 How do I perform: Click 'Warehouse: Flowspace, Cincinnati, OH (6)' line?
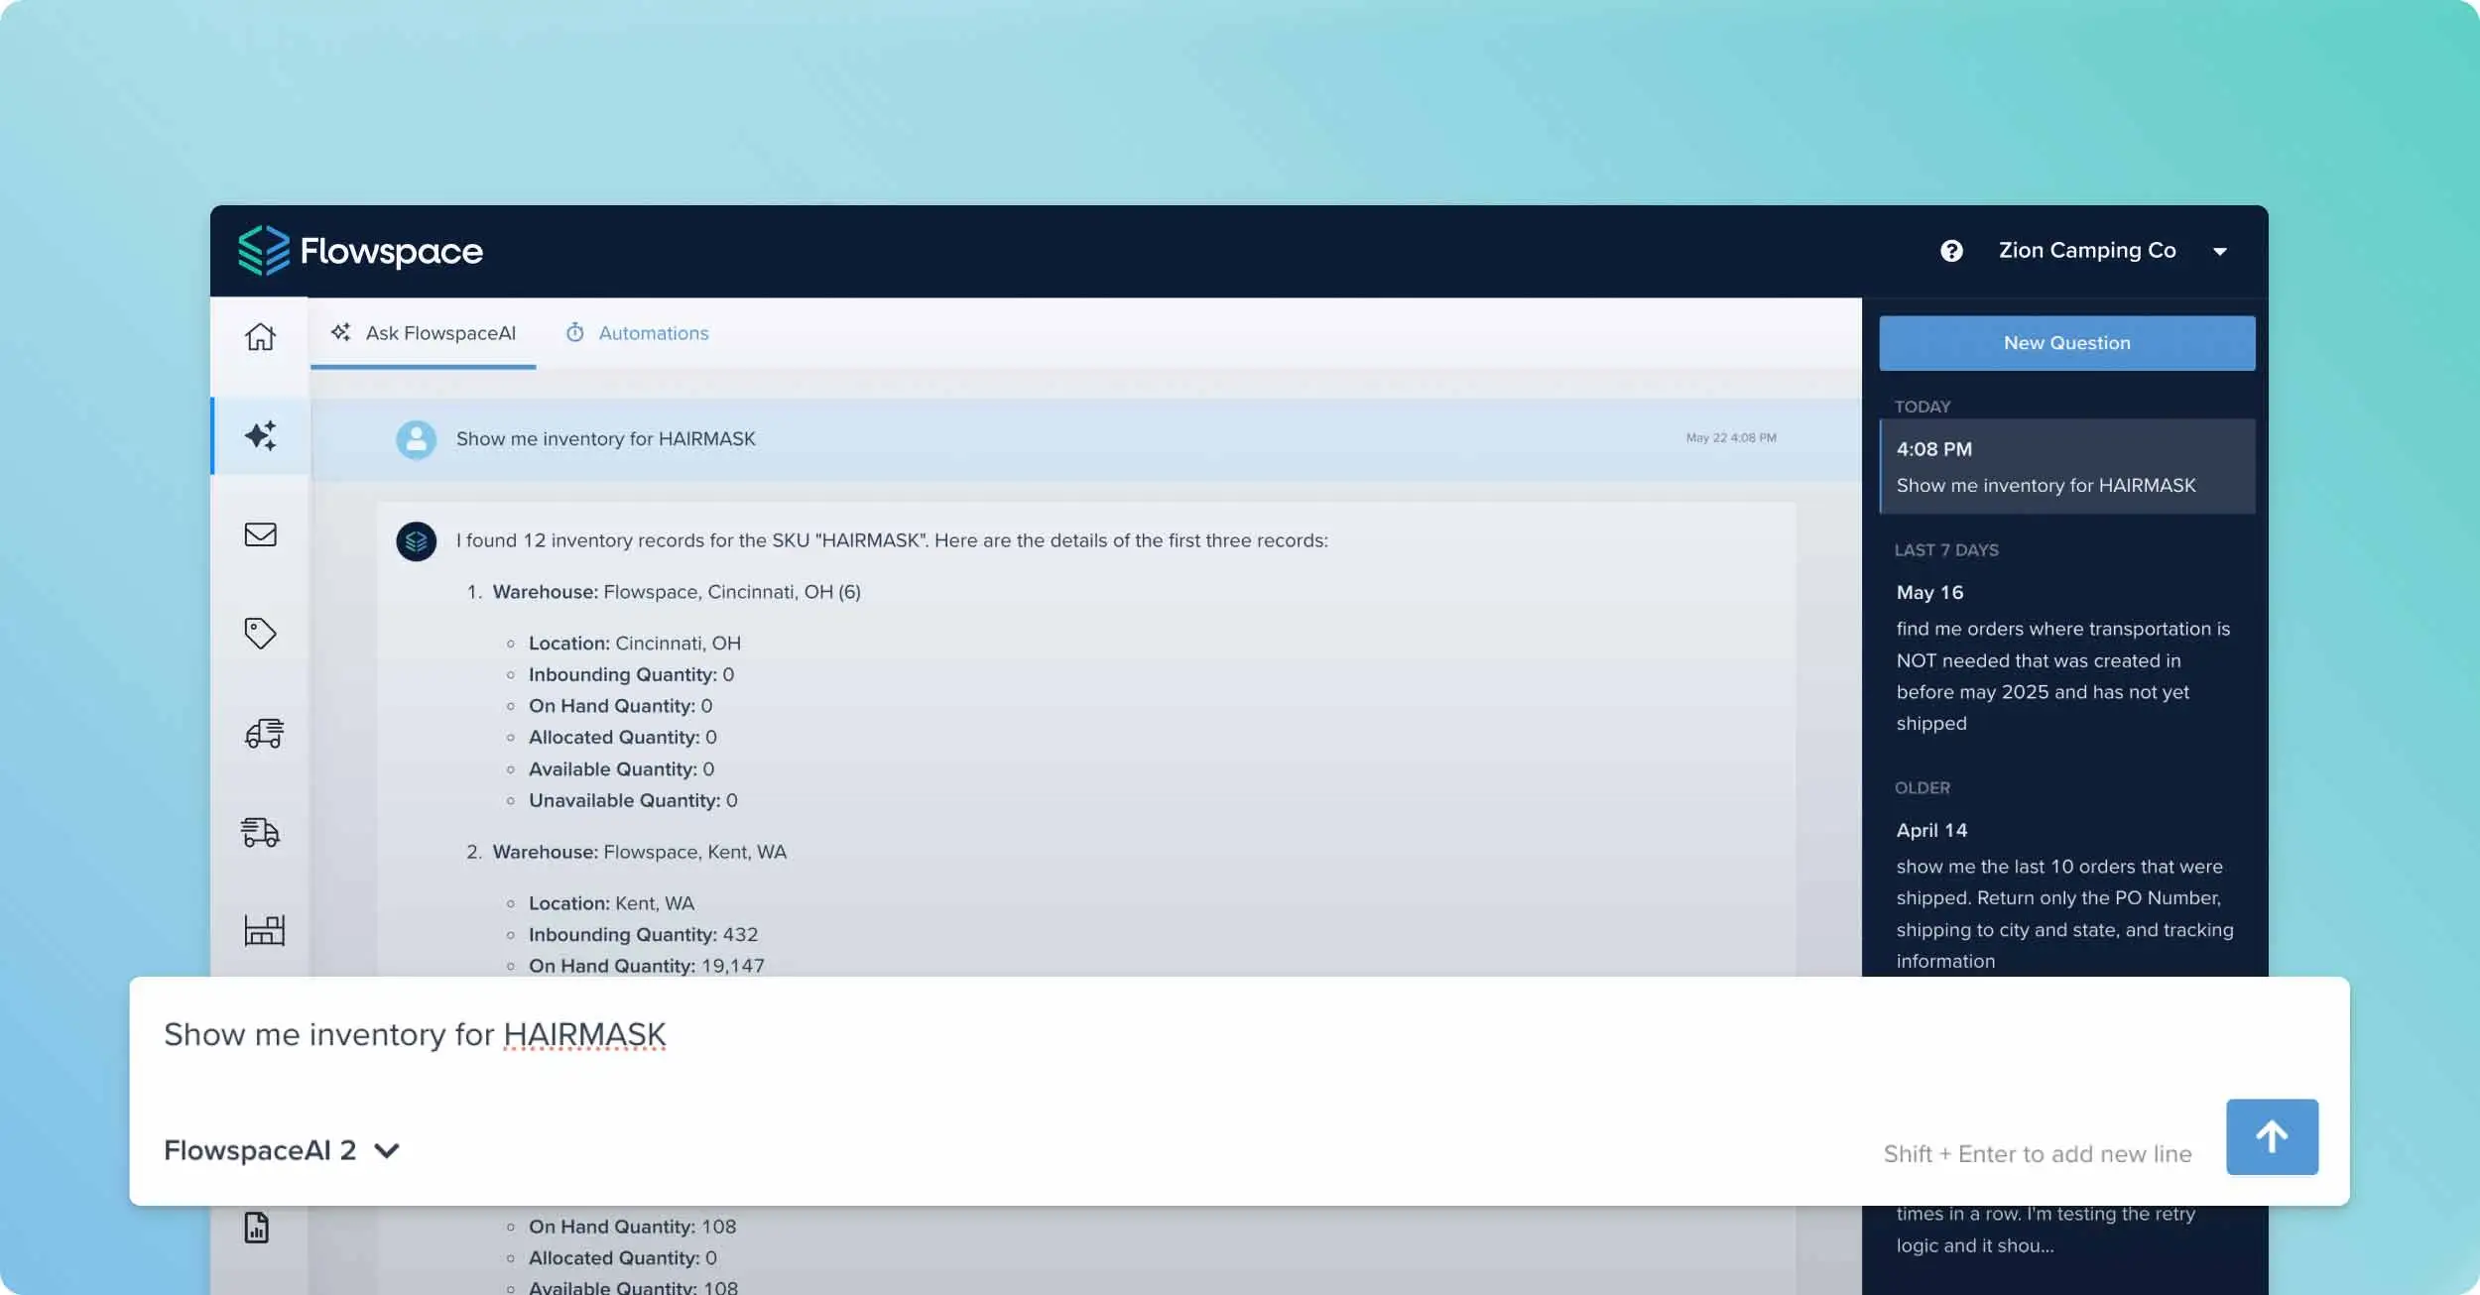coord(677,592)
